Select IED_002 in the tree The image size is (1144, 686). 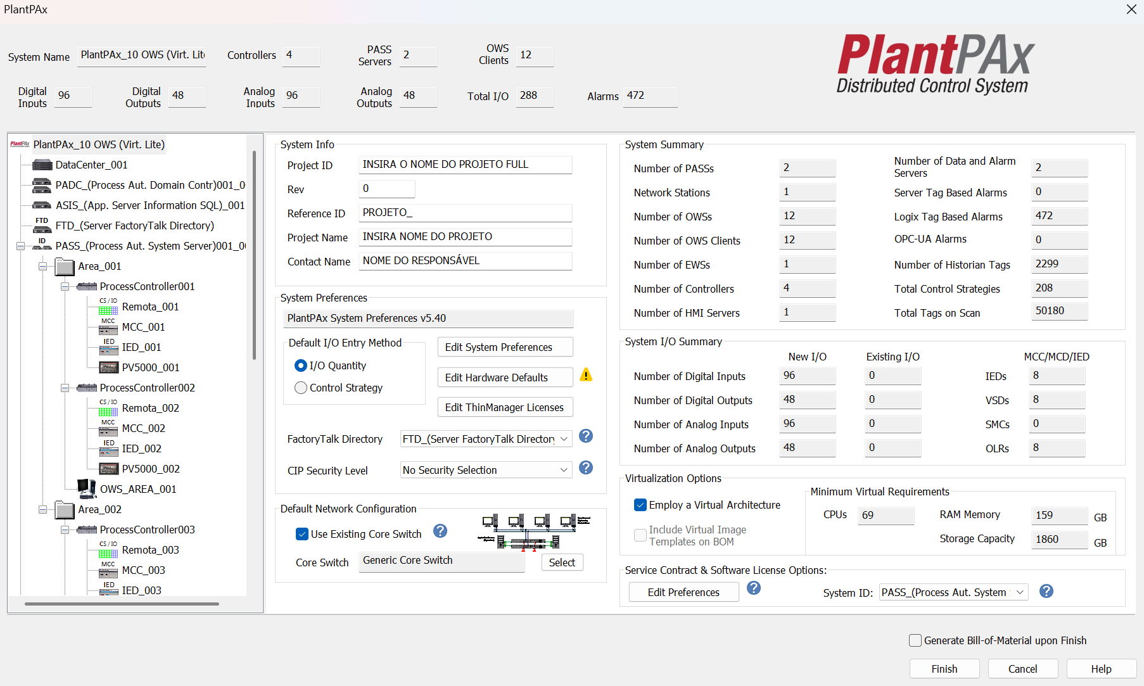pyautogui.click(x=142, y=448)
